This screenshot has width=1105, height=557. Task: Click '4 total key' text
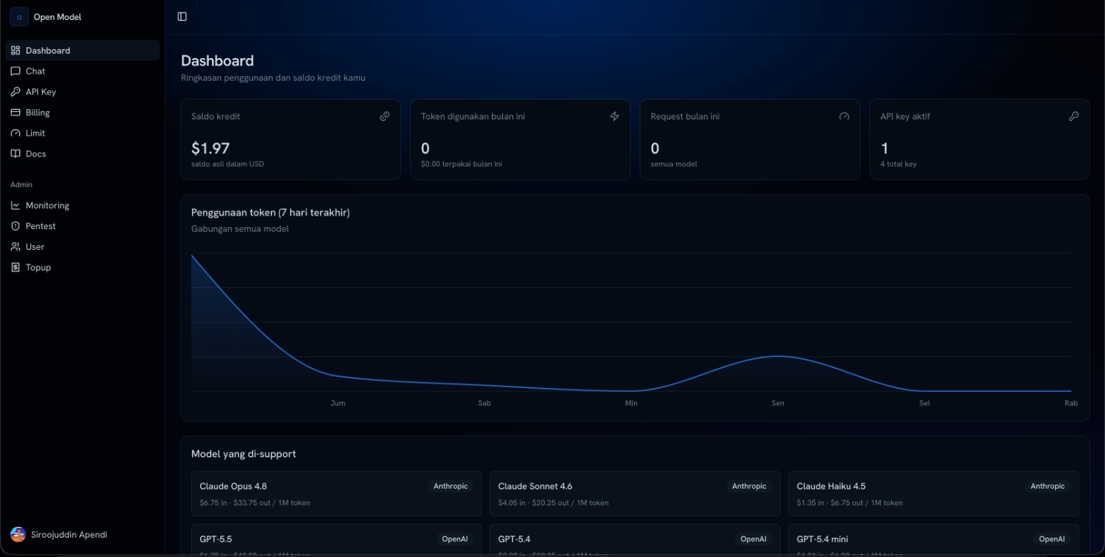899,164
